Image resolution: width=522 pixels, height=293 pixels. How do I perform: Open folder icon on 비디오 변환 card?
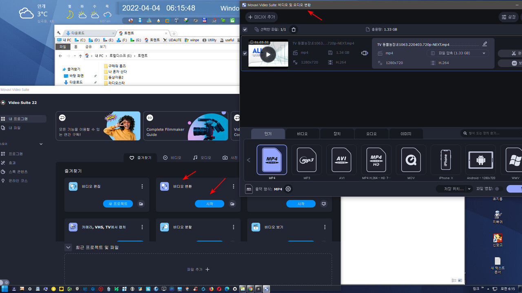pos(232,204)
